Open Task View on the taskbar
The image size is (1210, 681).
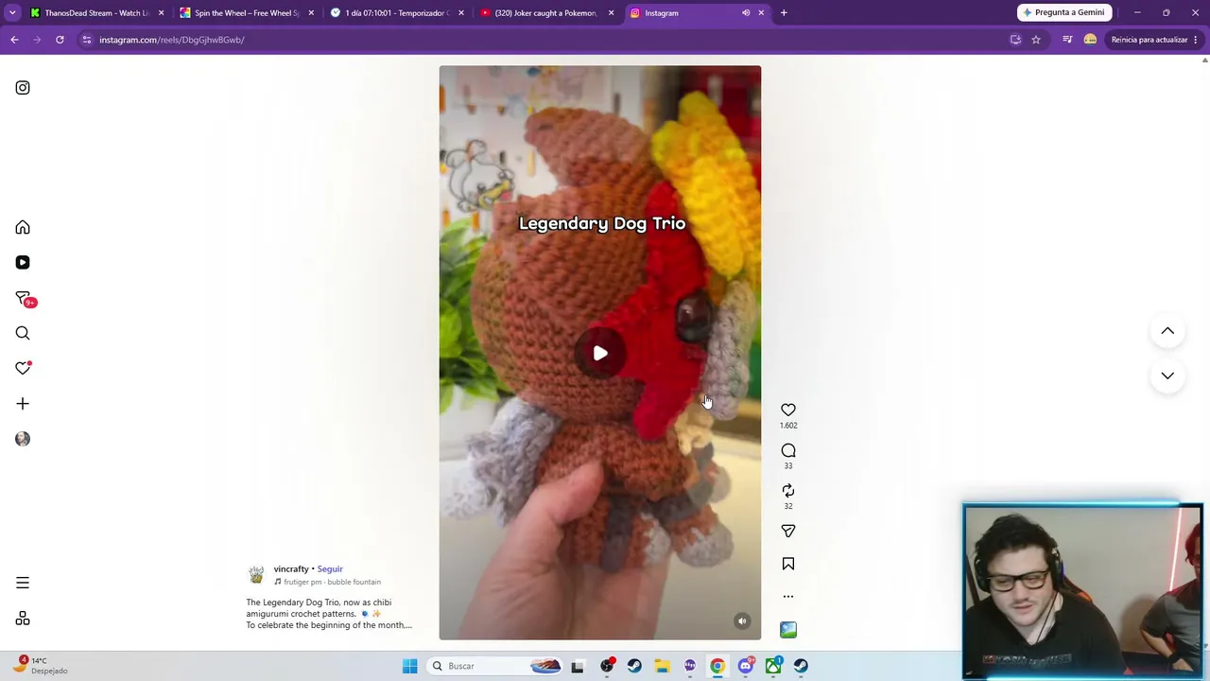click(578, 666)
